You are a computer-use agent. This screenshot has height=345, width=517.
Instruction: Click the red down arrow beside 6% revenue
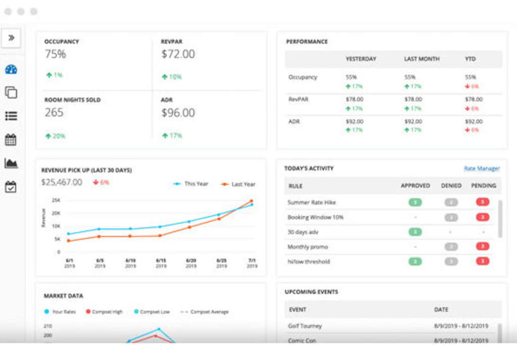95,182
